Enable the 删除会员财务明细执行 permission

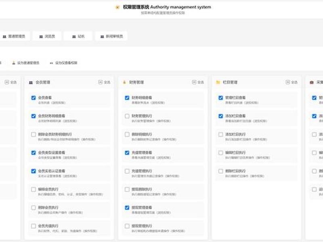(34, 134)
